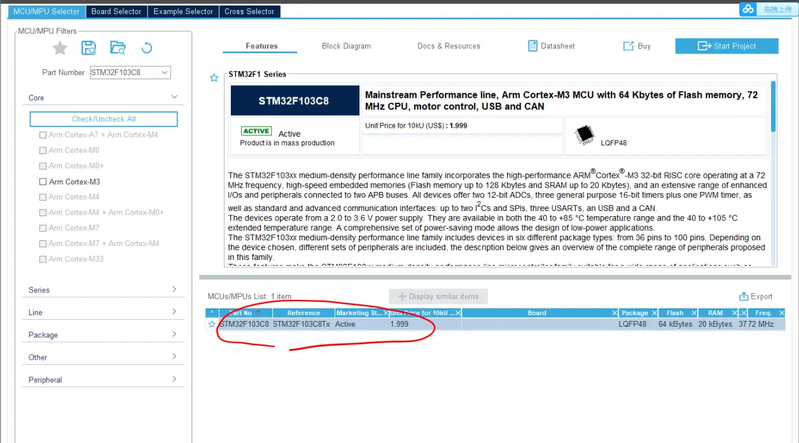799x443 pixels.
Task: Click the 64 kBytes flash cell
Action: pos(676,324)
